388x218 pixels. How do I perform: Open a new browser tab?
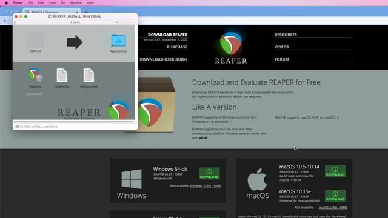click(x=86, y=12)
